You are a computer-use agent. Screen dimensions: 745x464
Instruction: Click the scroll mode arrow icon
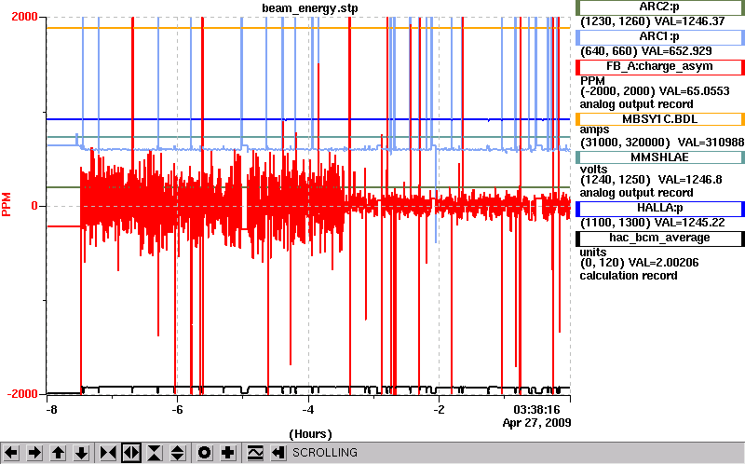pos(278,453)
